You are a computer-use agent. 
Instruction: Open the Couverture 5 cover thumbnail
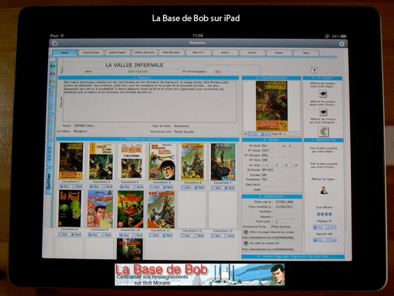(162, 161)
